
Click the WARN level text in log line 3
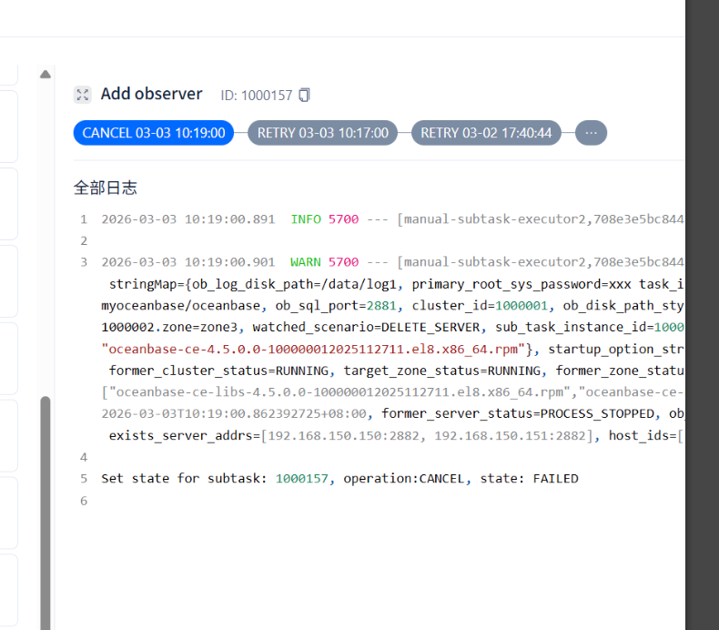(306, 262)
